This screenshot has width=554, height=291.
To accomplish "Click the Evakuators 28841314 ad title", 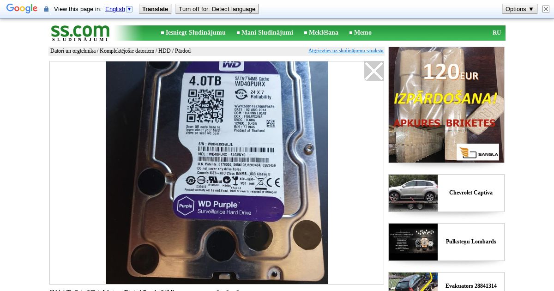I will (x=471, y=286).
